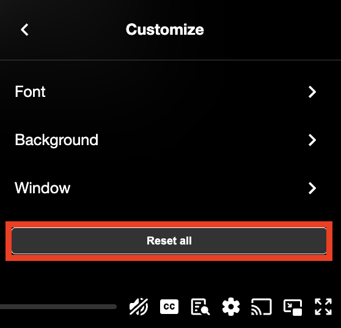The width and height of the screenshot is (341, 328).
Task: Click the empty panel area beneath Reset all
Action: pos(170,277)
